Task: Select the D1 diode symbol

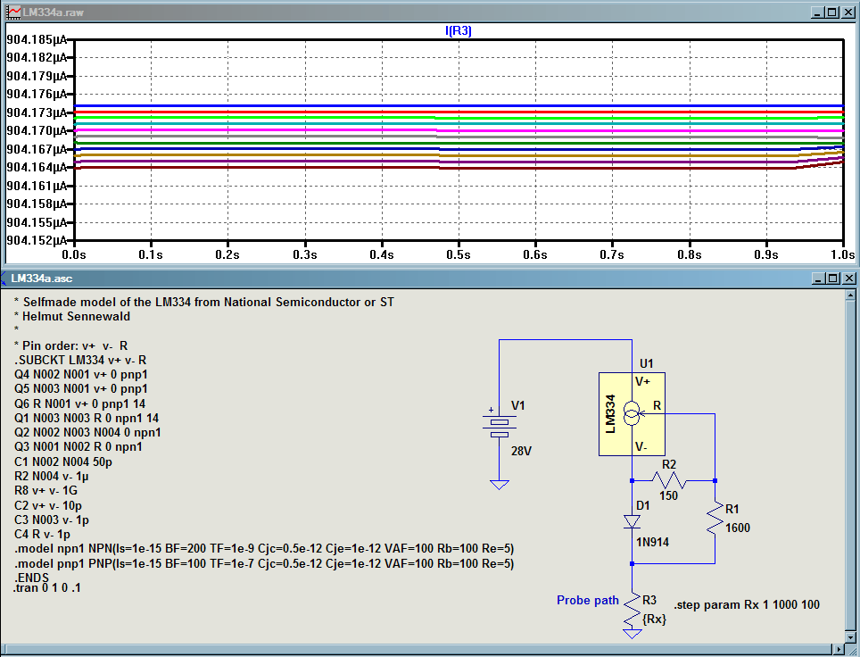Action: tap(632, 521)
